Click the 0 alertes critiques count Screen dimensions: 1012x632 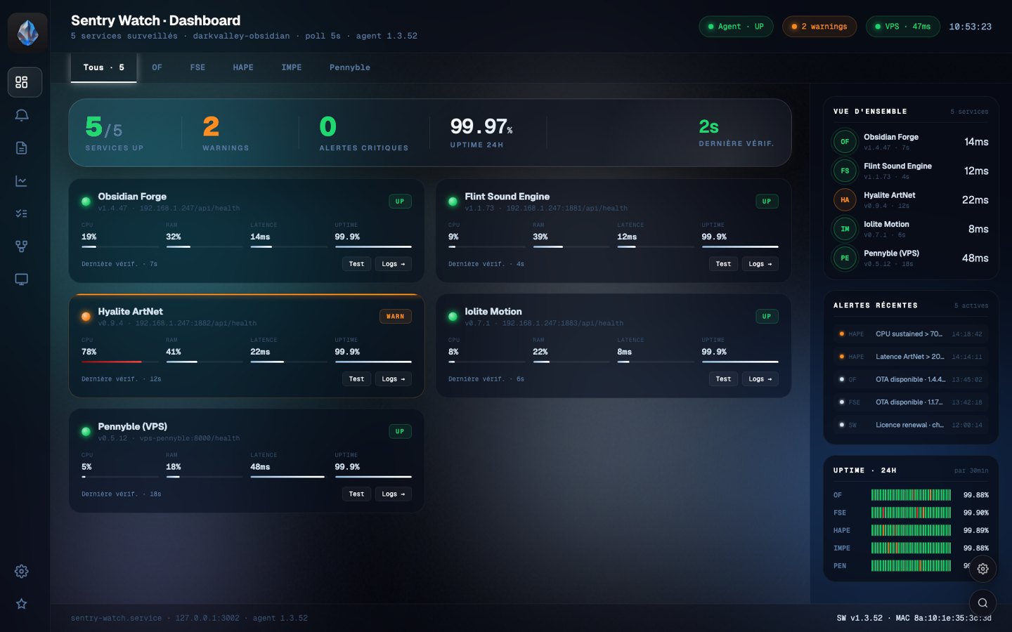(327, 126)
